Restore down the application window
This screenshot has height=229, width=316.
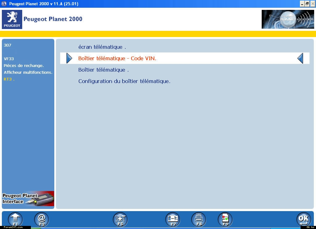307,4
